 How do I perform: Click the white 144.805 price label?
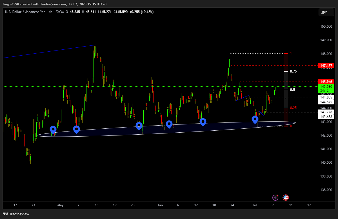(326, 97)
